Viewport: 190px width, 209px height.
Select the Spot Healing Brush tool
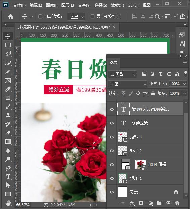(8, 98)
